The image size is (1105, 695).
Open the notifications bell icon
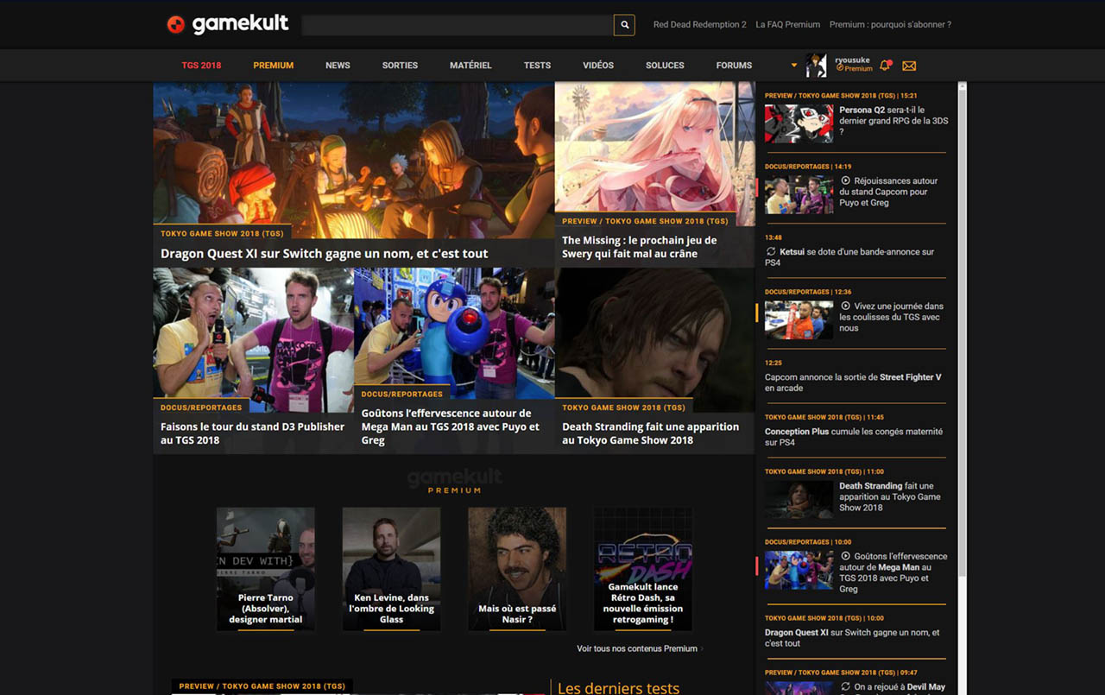tap(885, 65)
